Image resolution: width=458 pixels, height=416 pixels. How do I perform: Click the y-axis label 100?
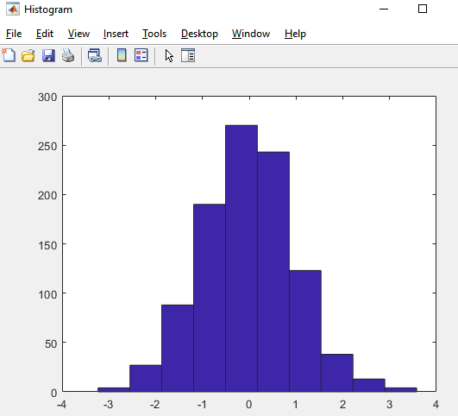coord(47,294)
